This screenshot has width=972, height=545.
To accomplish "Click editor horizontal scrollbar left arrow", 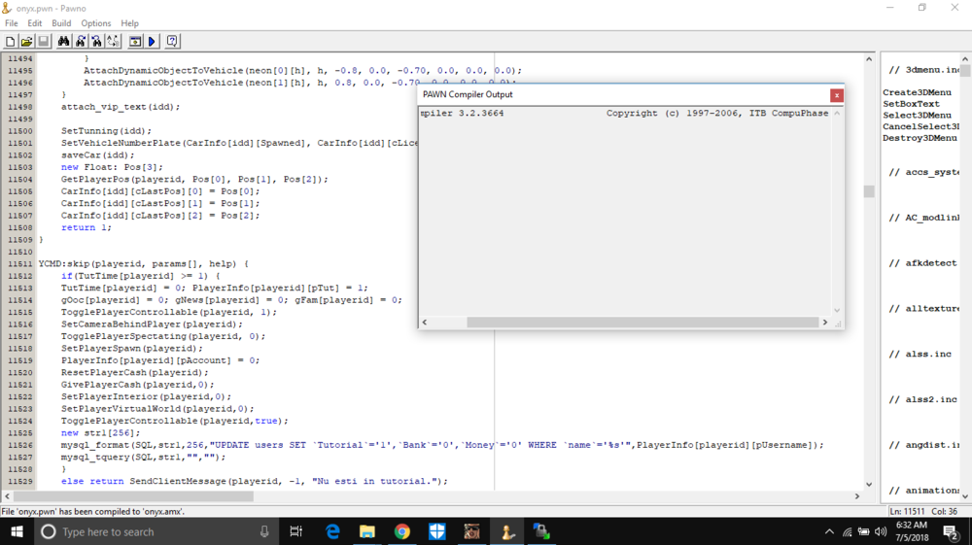I will (x=7, y=496).
